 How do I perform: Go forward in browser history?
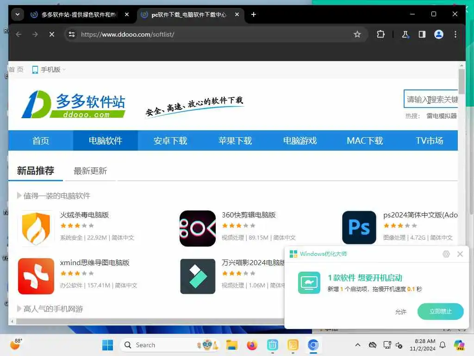[35, 34]
